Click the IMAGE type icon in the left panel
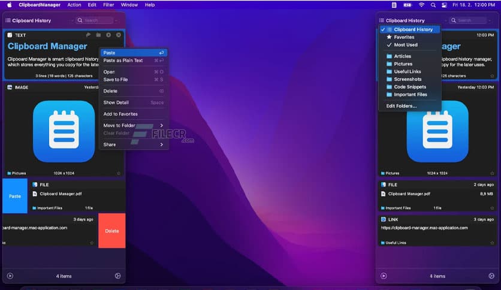This screenshot has height=290, width=501. pyautogui.click(x=10, y=87)
